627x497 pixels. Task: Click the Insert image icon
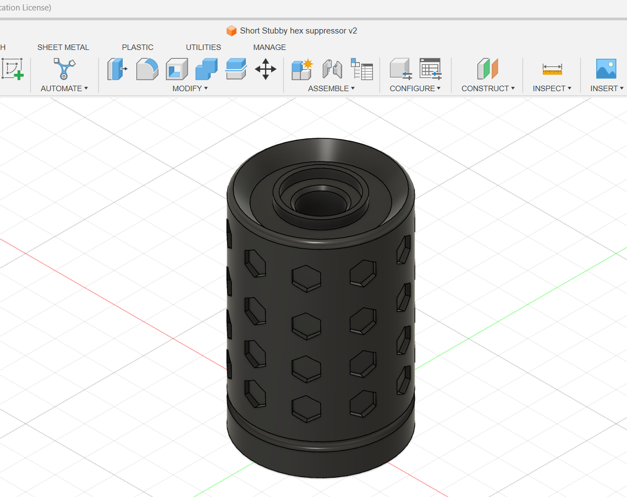pos(606,69)
